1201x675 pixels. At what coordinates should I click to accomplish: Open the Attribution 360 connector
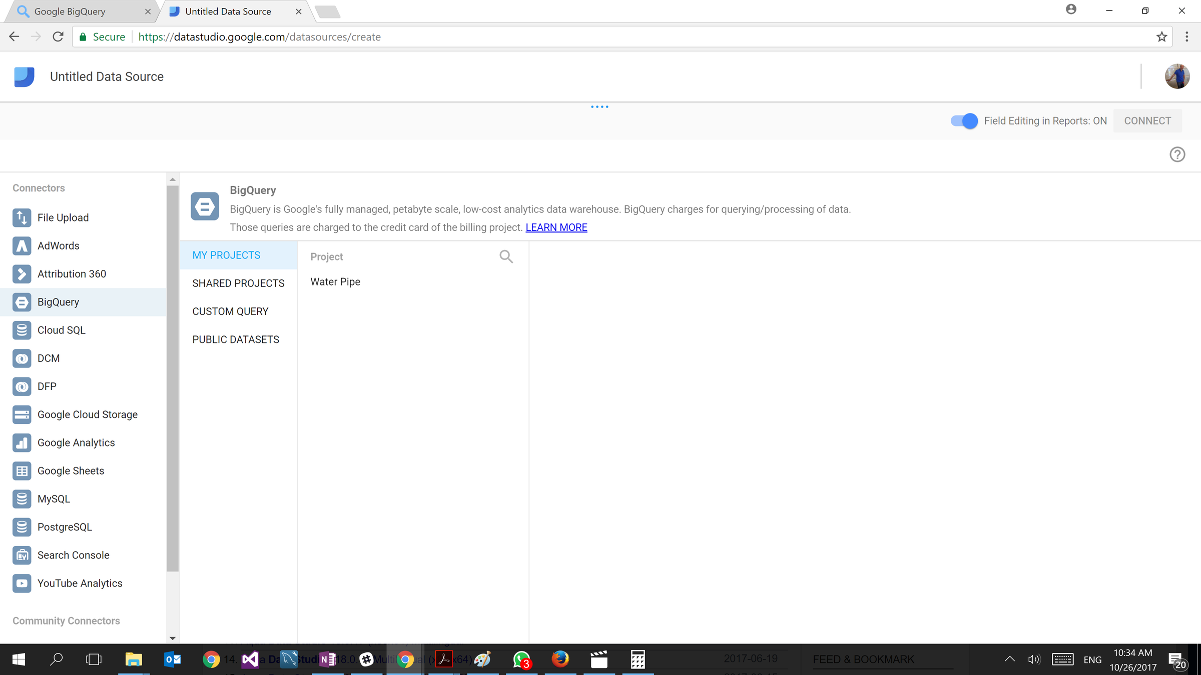(83, 273)
